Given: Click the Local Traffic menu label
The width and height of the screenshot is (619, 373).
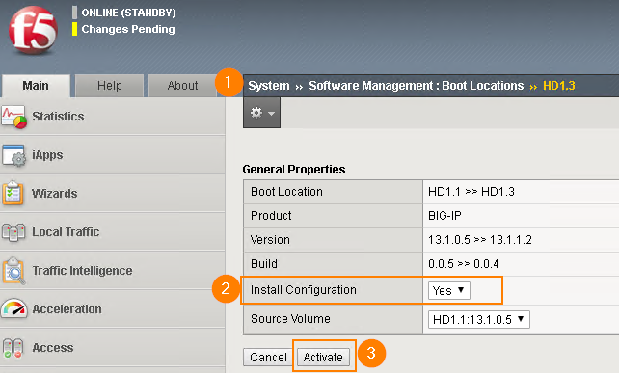Looking at the screenshot, I should tap(66, 232).
